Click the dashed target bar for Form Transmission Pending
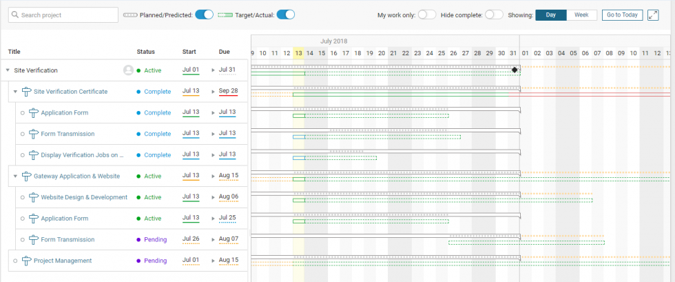The image size is (675, 282). tap(526, 243)
